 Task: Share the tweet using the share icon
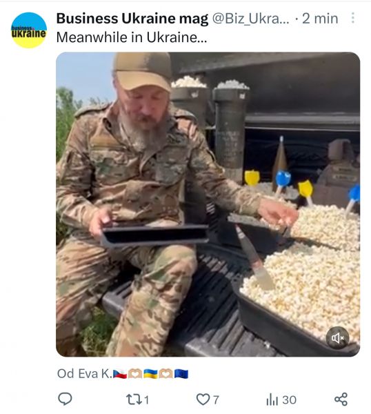(341, 400)
